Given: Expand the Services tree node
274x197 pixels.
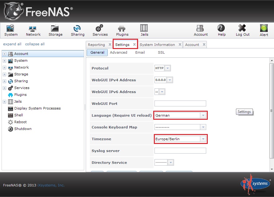Looking at the screenshot, I should click(5, 88).
